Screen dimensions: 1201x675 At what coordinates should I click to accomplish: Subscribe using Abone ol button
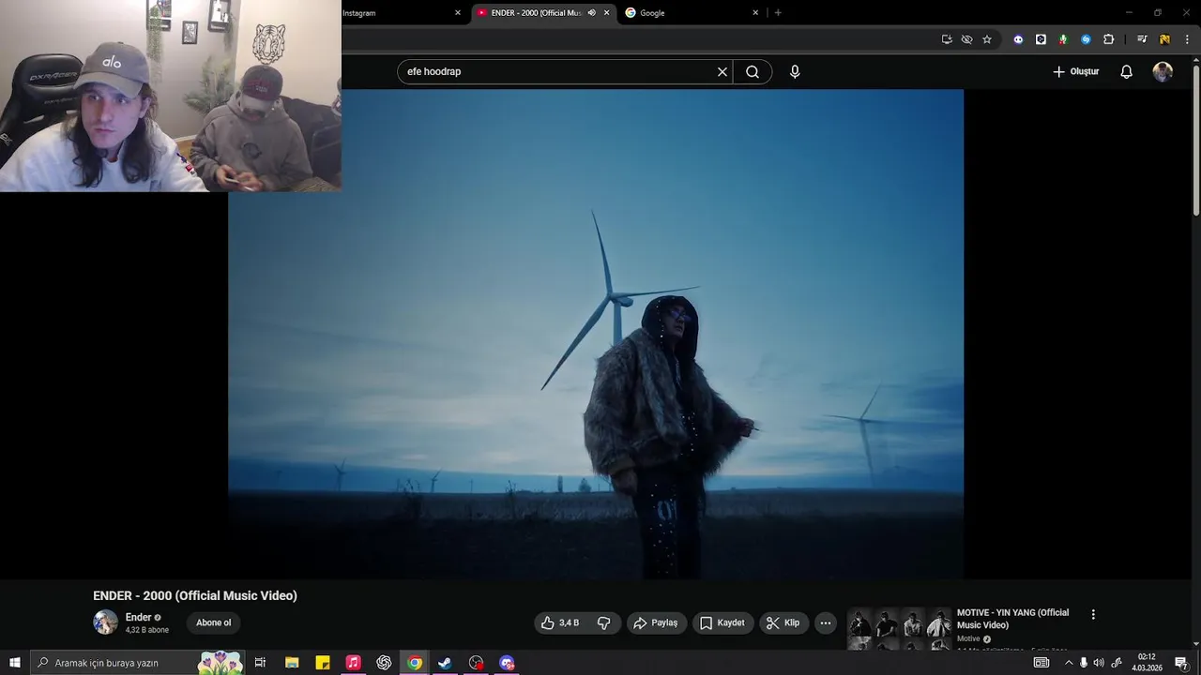(213, 622)
